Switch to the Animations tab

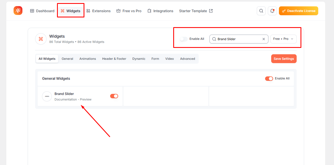[88, 59]
